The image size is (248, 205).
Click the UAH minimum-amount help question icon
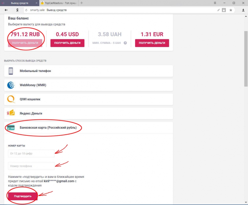[125, 43]
